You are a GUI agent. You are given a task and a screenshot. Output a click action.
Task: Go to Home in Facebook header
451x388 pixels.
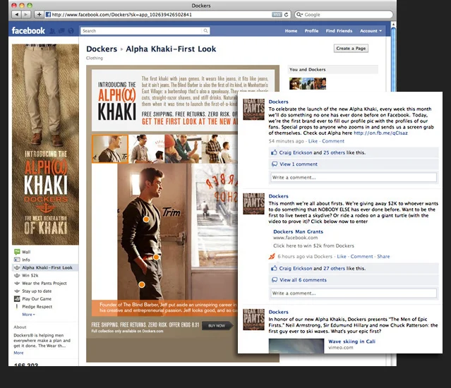291,31
